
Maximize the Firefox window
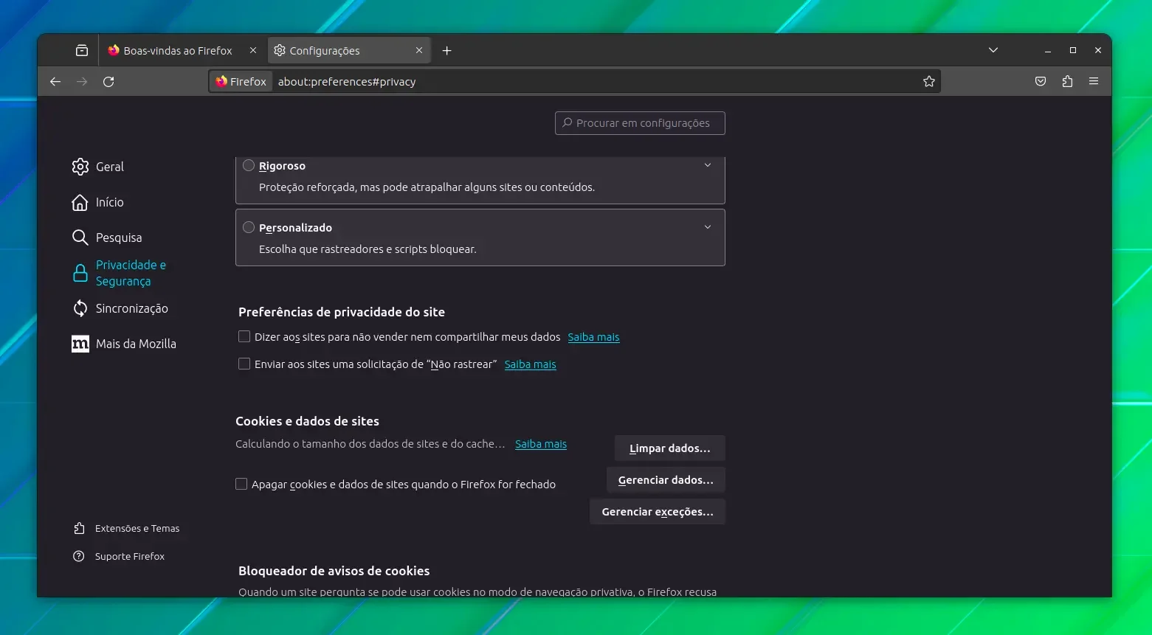pyautogui.click(x=1073, y=51)
